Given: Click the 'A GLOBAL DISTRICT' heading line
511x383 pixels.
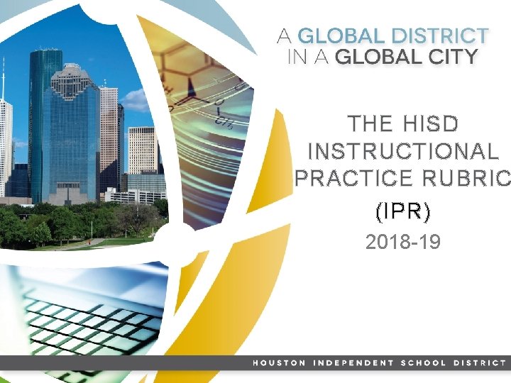Looking at the screenshot, I should pyautogui.click(x=383, y=36).
